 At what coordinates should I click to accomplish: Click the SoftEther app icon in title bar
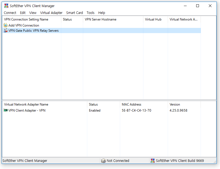[6, 6]
